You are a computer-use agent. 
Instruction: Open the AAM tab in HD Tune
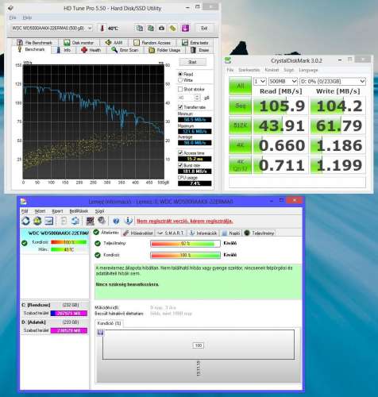click(x=114, y=43)
